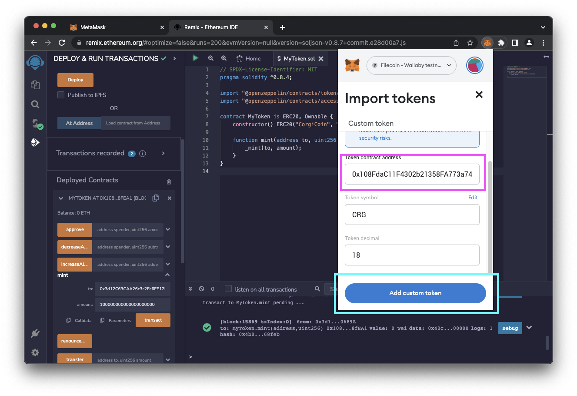Select the Custom token tab
577x396 pixels.
pos(371,123)
